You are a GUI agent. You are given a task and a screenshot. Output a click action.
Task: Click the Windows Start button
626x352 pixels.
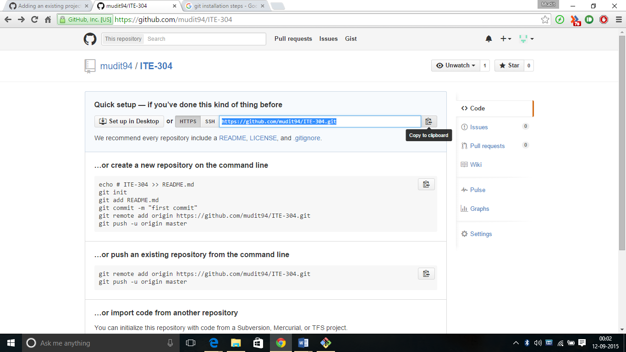pyautogui.click(x=11, y=343)
